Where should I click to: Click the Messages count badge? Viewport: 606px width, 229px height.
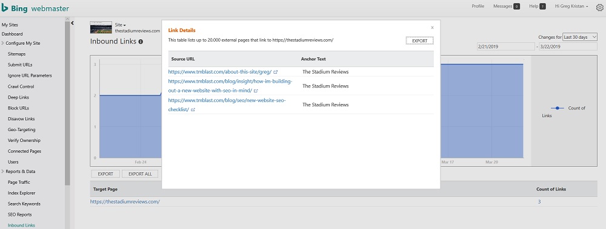pos(516,6)
